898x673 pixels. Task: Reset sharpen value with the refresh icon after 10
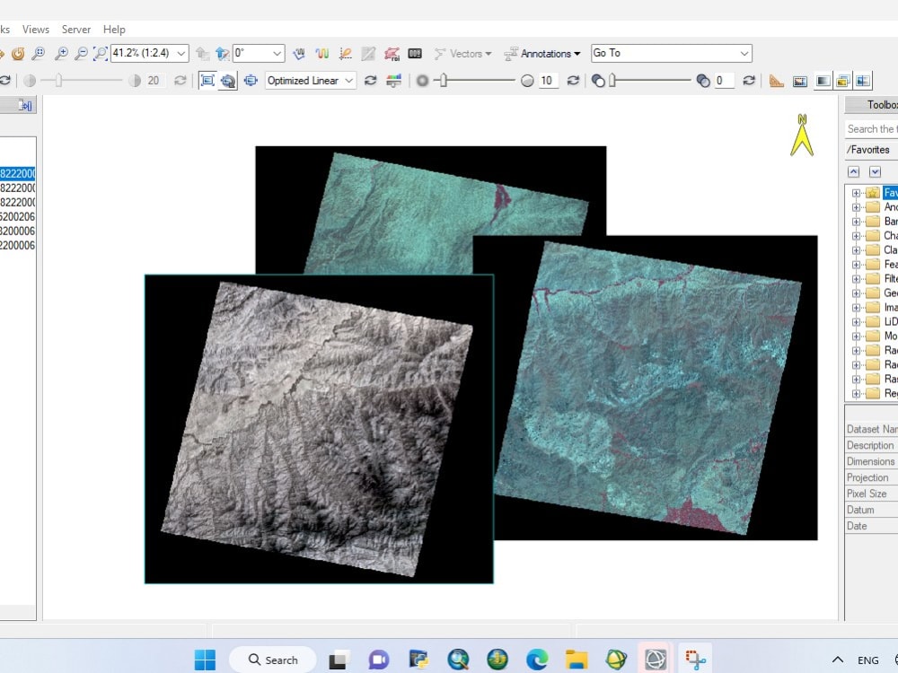(573, 81)
